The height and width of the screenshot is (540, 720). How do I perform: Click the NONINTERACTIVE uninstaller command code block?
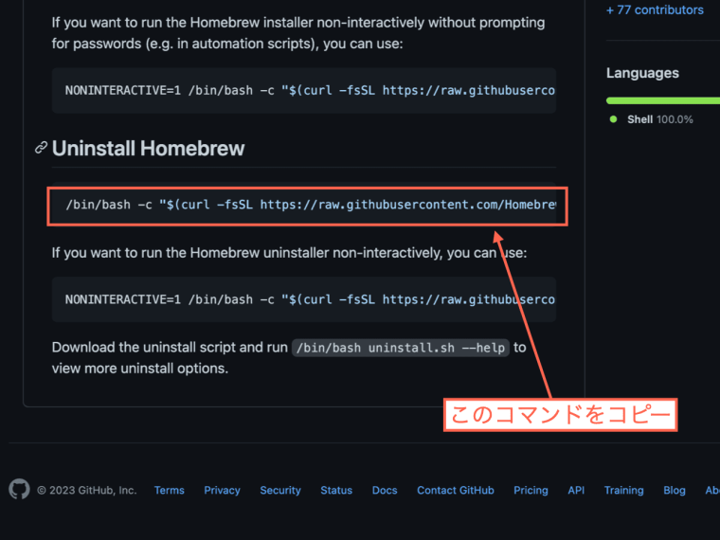pyautogui.click(x=304, y=299)
